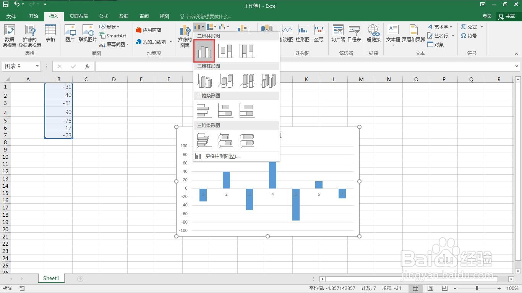
Task: Click the 推荐的数据透视表 icon
Action: [x=30, y=36]
